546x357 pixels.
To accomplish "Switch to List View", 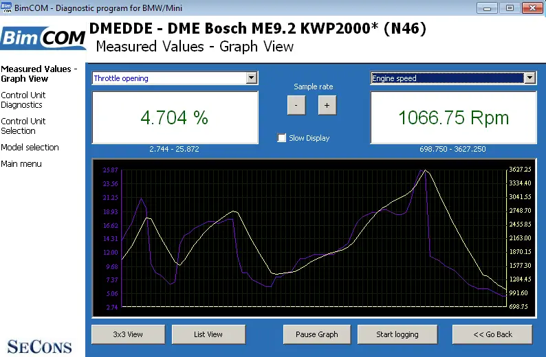I will tap(208, 334).
